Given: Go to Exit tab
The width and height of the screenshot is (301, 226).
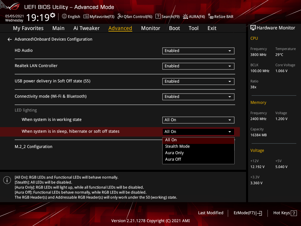Looking at the screenshot, I should coord(212,28).
